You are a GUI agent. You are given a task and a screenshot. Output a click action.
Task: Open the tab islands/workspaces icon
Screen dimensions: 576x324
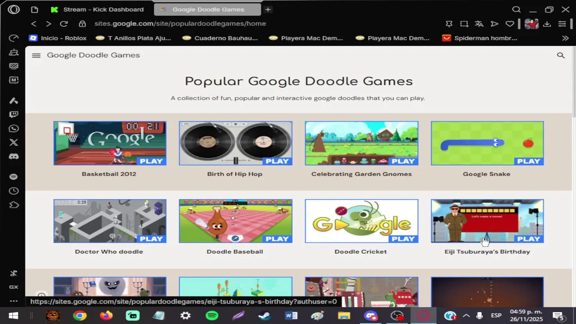pyautogui.click(x=34, y=9)
